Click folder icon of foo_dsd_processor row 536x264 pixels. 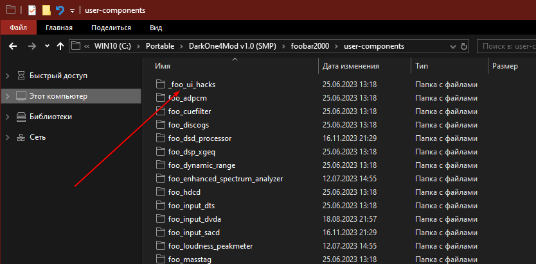160,138
